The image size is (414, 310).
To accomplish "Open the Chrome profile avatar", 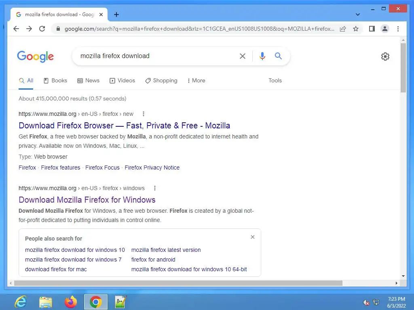I will coord(385,29).
